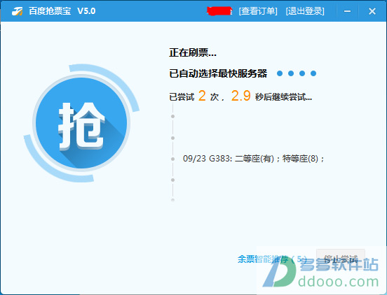The height and width of the screenshot is (295, 387).
Task: Click the 百度抢票宝 train logo icon
Action: pos(17,11)
